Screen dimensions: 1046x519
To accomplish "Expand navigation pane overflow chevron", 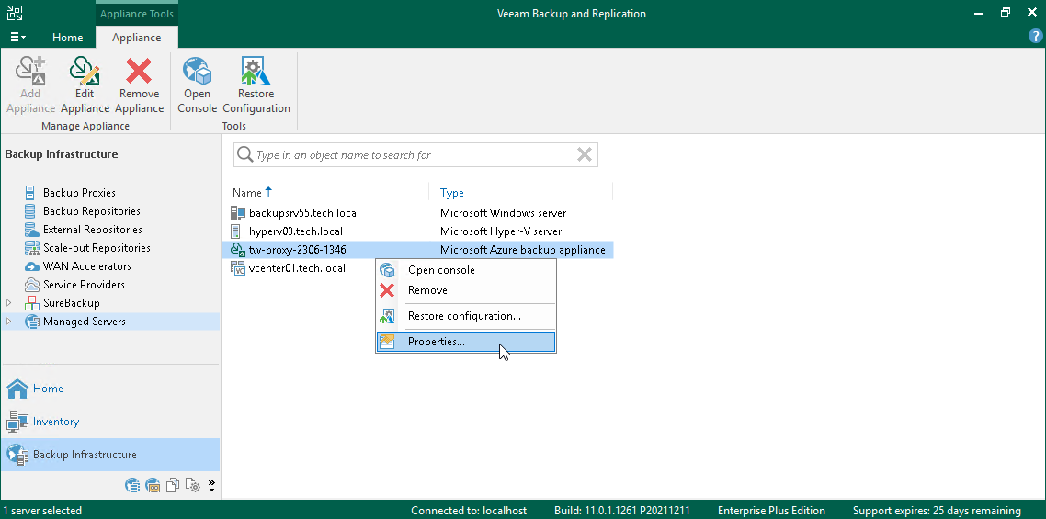I will tap(212, 485).
